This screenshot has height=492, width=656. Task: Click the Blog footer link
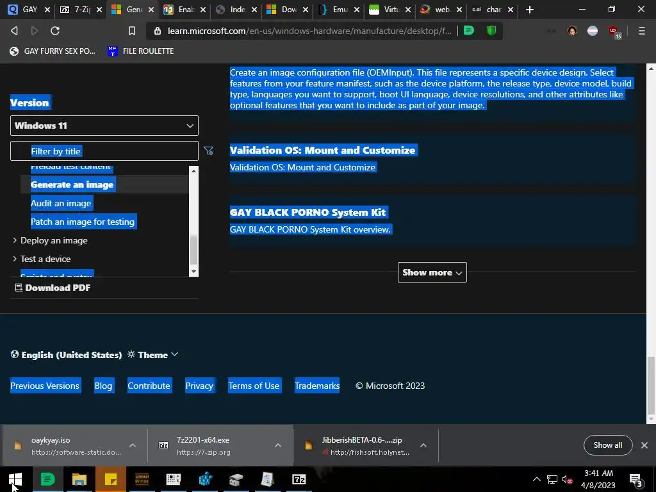(103, 386)
